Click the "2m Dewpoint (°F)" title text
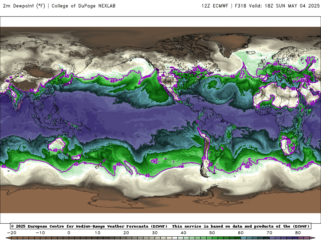This screenshot has height=240, width=321. coord(24,6)
